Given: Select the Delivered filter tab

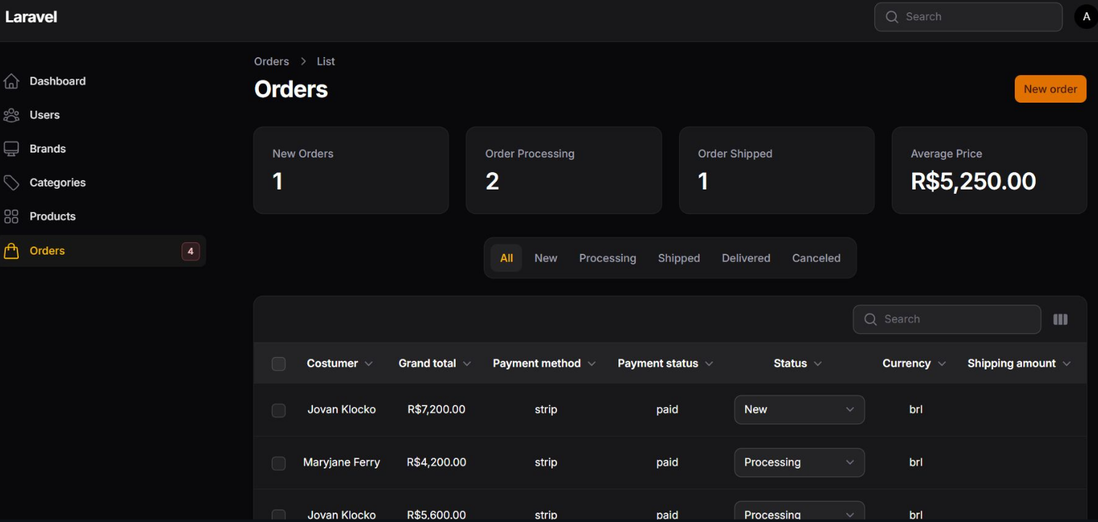Looking at the screenshot, I should click(745, 258).
